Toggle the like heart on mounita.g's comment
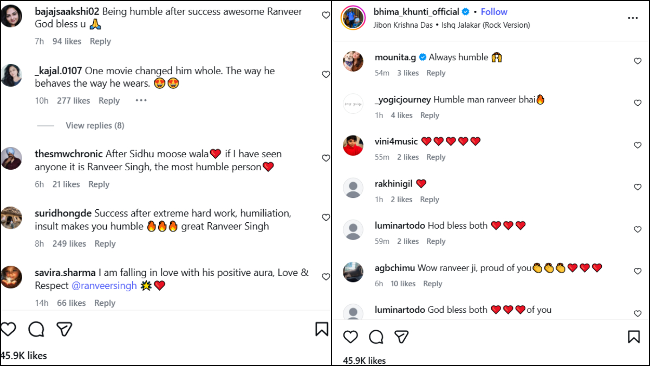This screenshot has width=650, height=366. 638,61
